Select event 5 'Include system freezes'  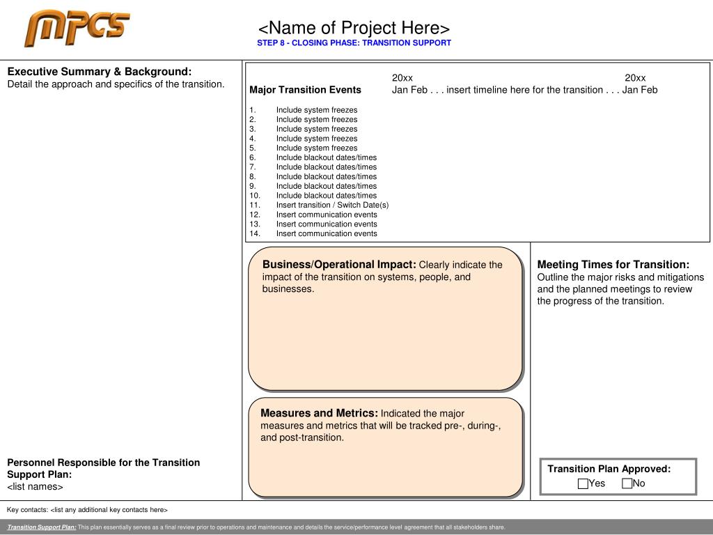point(317,148)
